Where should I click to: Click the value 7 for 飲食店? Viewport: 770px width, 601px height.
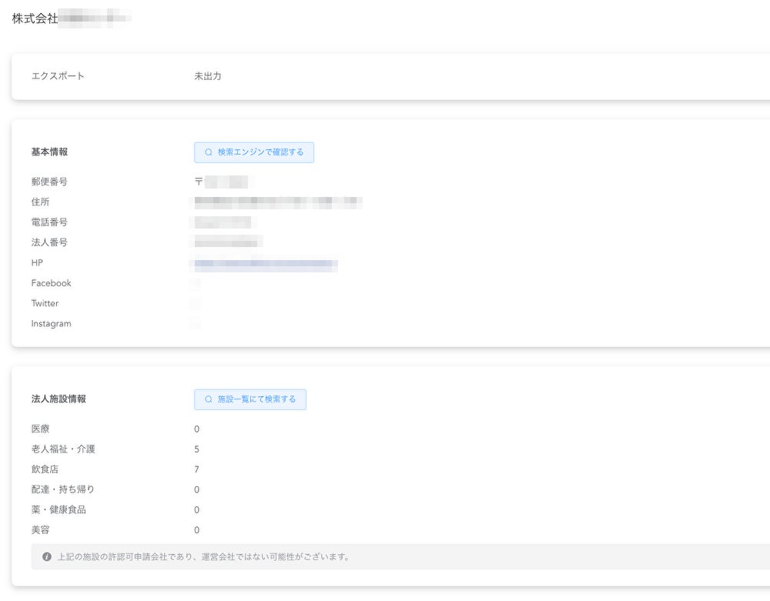pyautogui.click(x=196, y=469)
